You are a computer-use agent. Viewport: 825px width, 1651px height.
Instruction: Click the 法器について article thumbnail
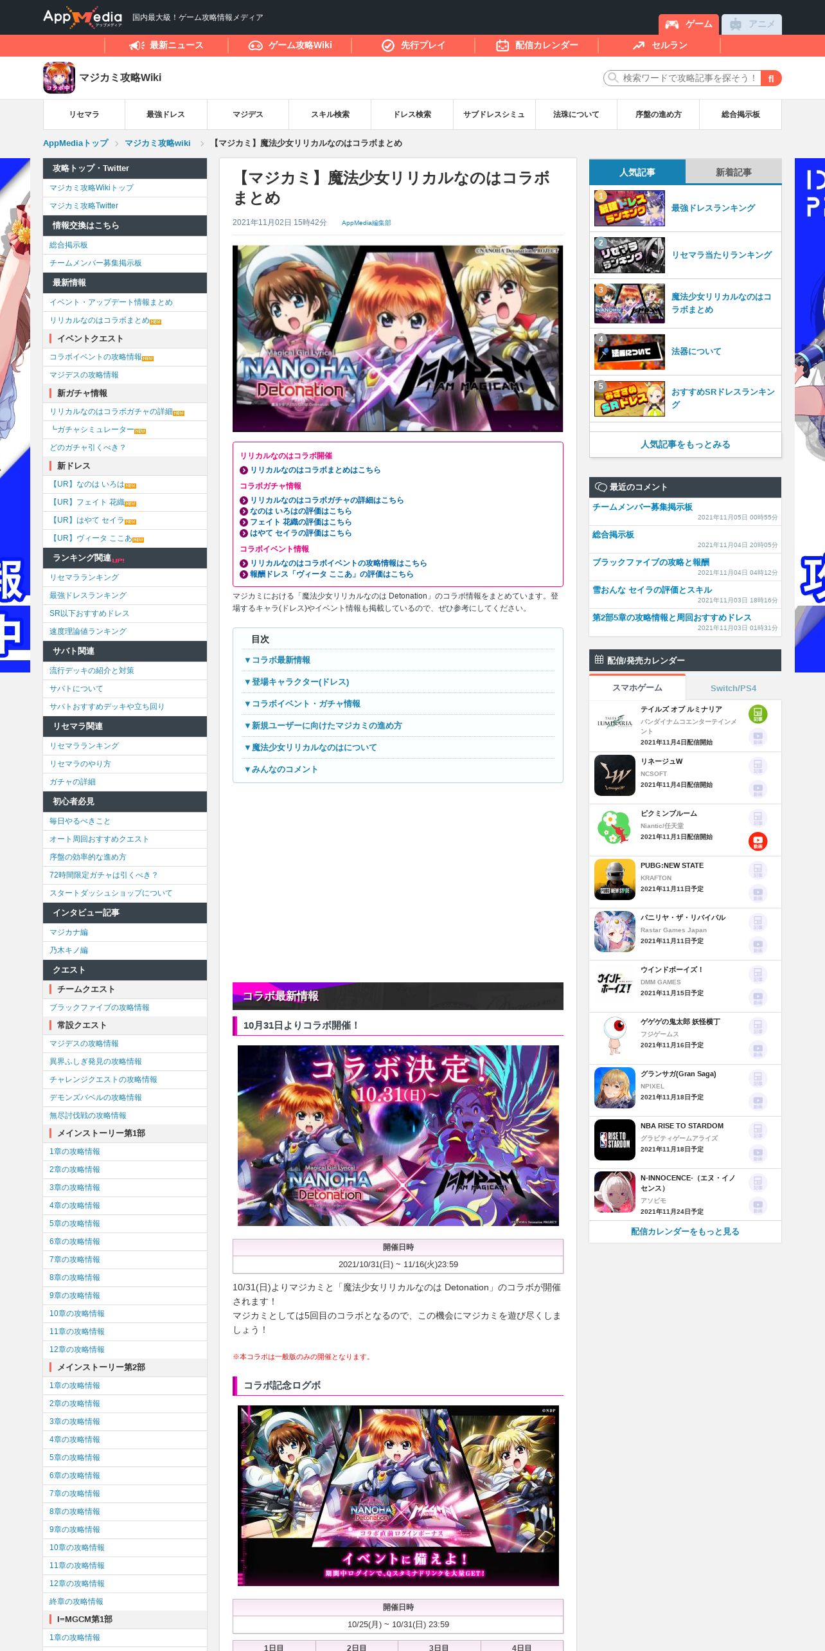(x=630, y=352)
